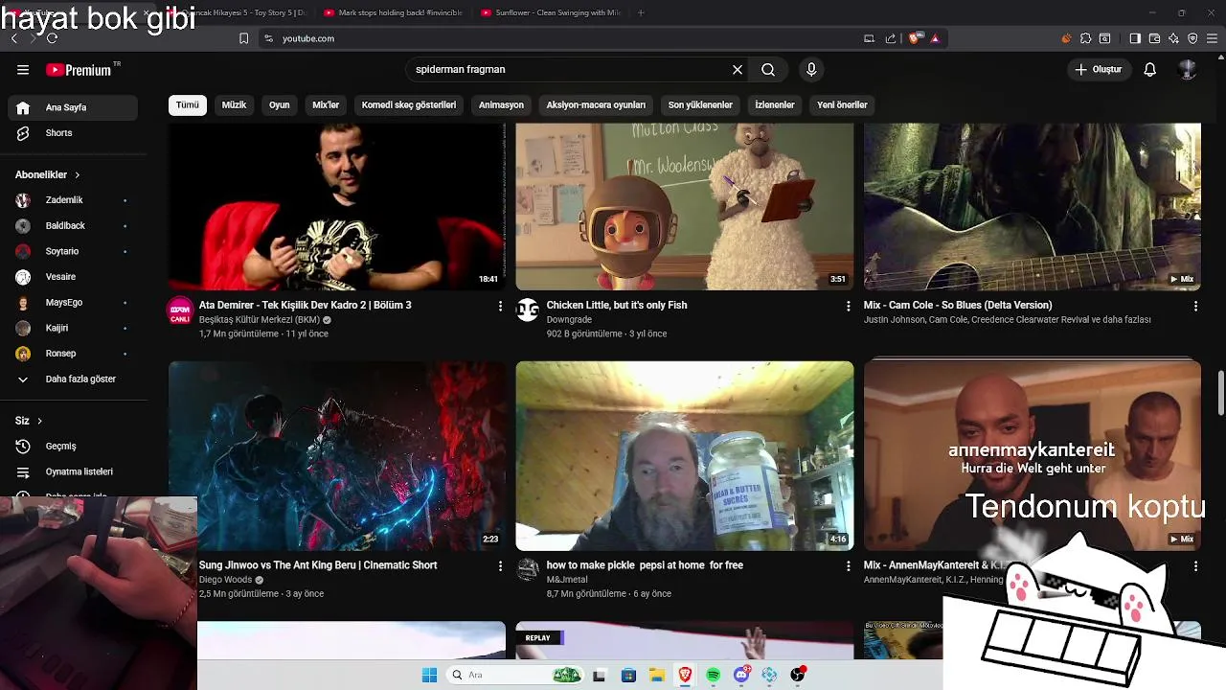This screenshot has width=1226, height=690.
Task: Select the Animasyon filter chip
Action: (502, 105)
